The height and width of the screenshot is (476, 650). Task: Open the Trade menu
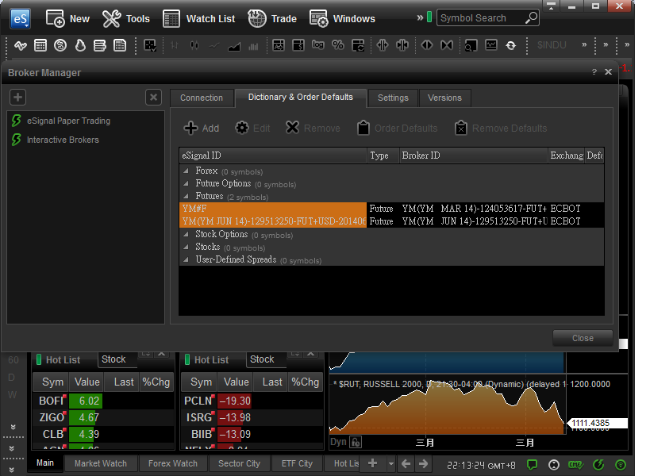[272, 18]
